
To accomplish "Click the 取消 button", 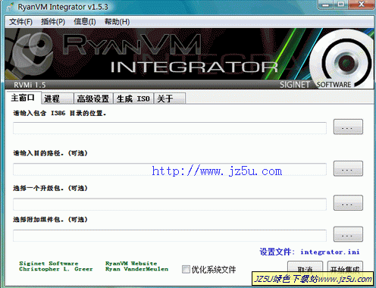I will click(x=305, y=269).
